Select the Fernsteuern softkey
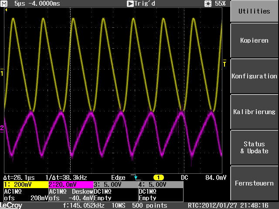The height and width of the screenshot is (209, 279). pyautogui.click(x=254, y=183)
